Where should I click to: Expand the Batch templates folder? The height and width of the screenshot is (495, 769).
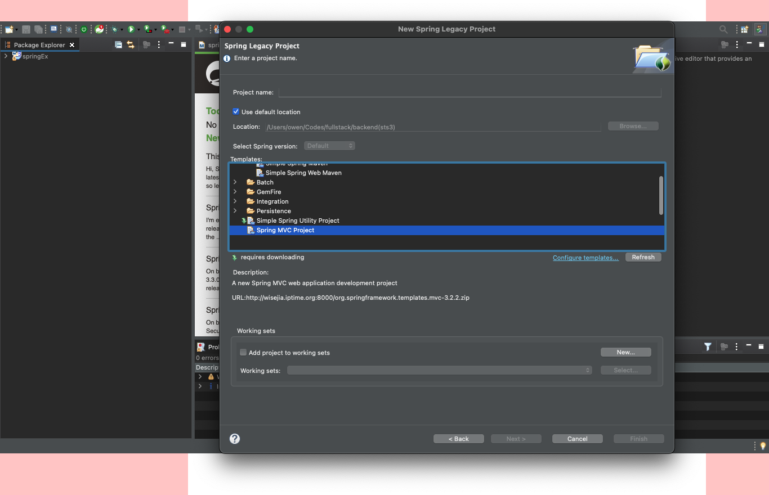tap(235, 182)
